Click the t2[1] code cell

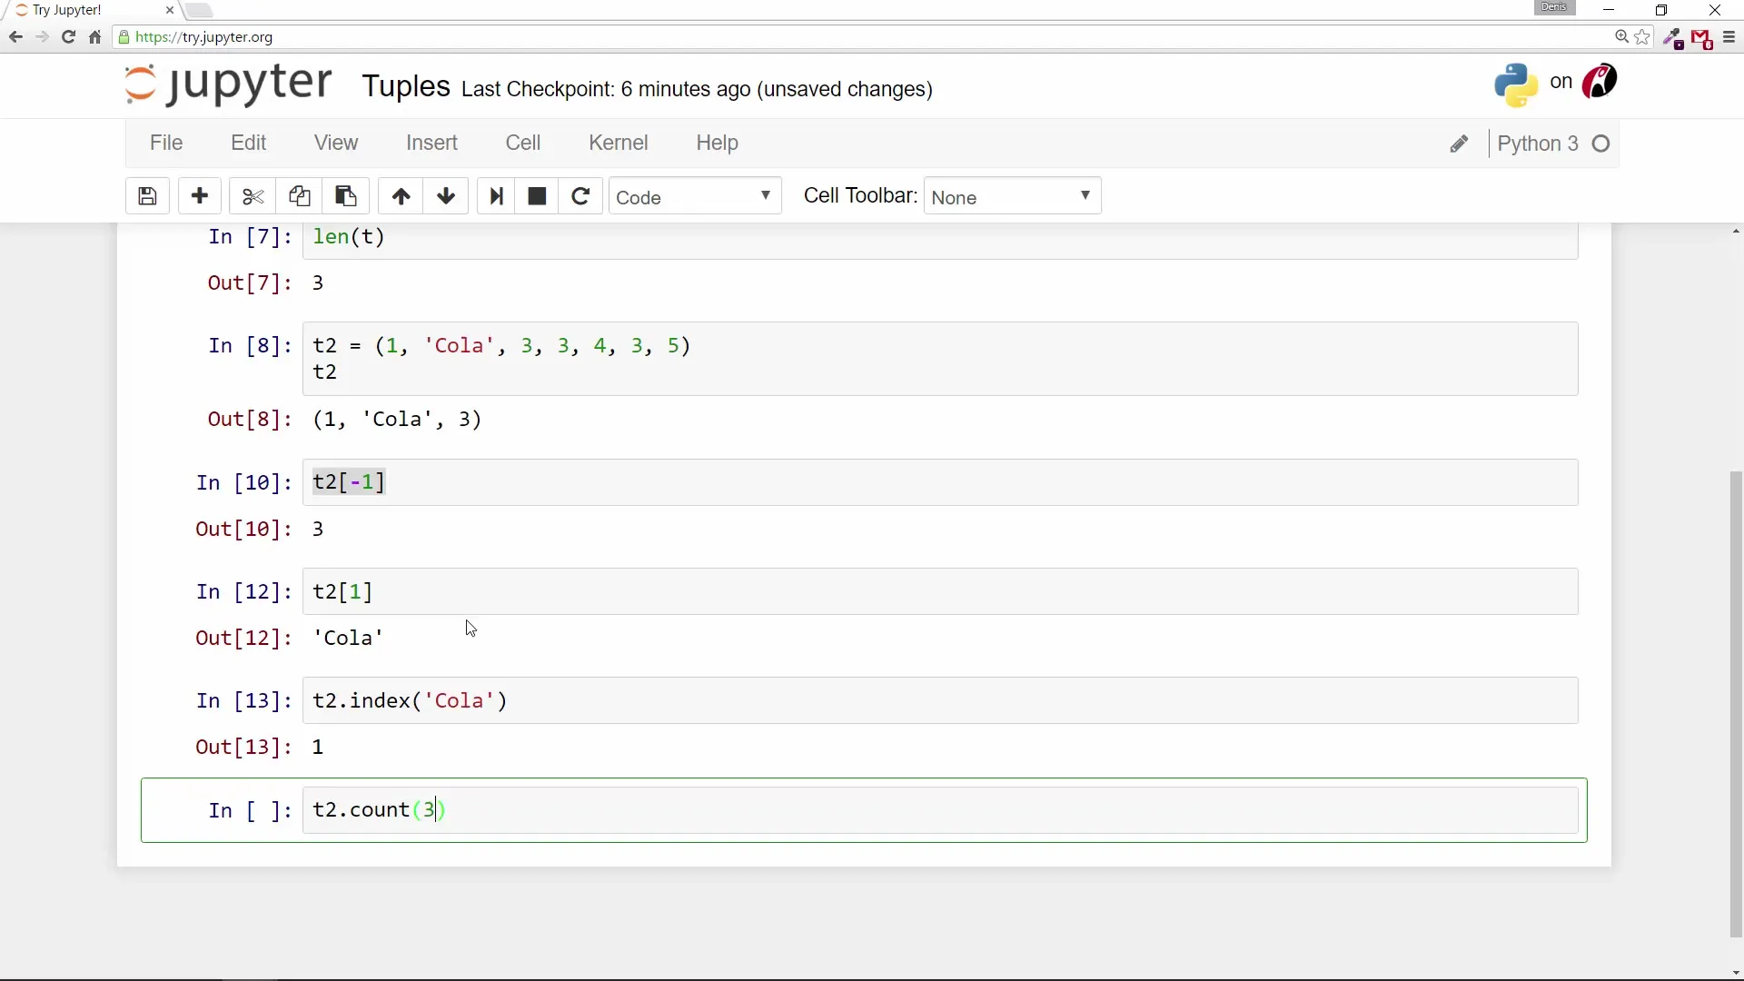940,591
